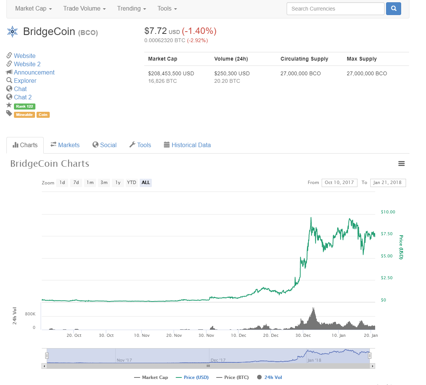Expand the Market Cap dropdown menu
Viewport: 426px width, 385px height.
tap(34, 9)
